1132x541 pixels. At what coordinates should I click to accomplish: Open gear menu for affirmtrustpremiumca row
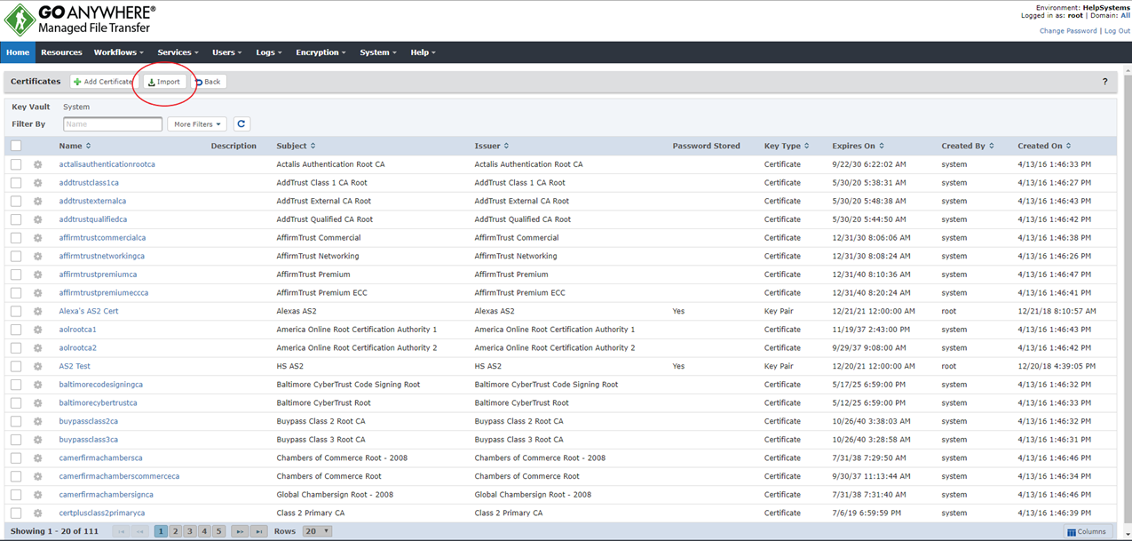(x=37, y=274)
